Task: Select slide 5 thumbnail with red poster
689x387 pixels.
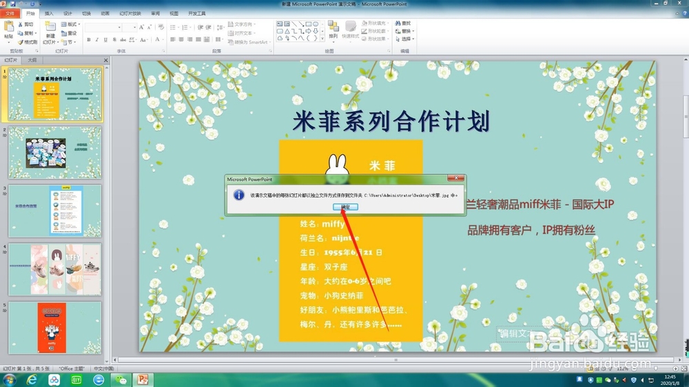Action: click(x=55, y=328)
